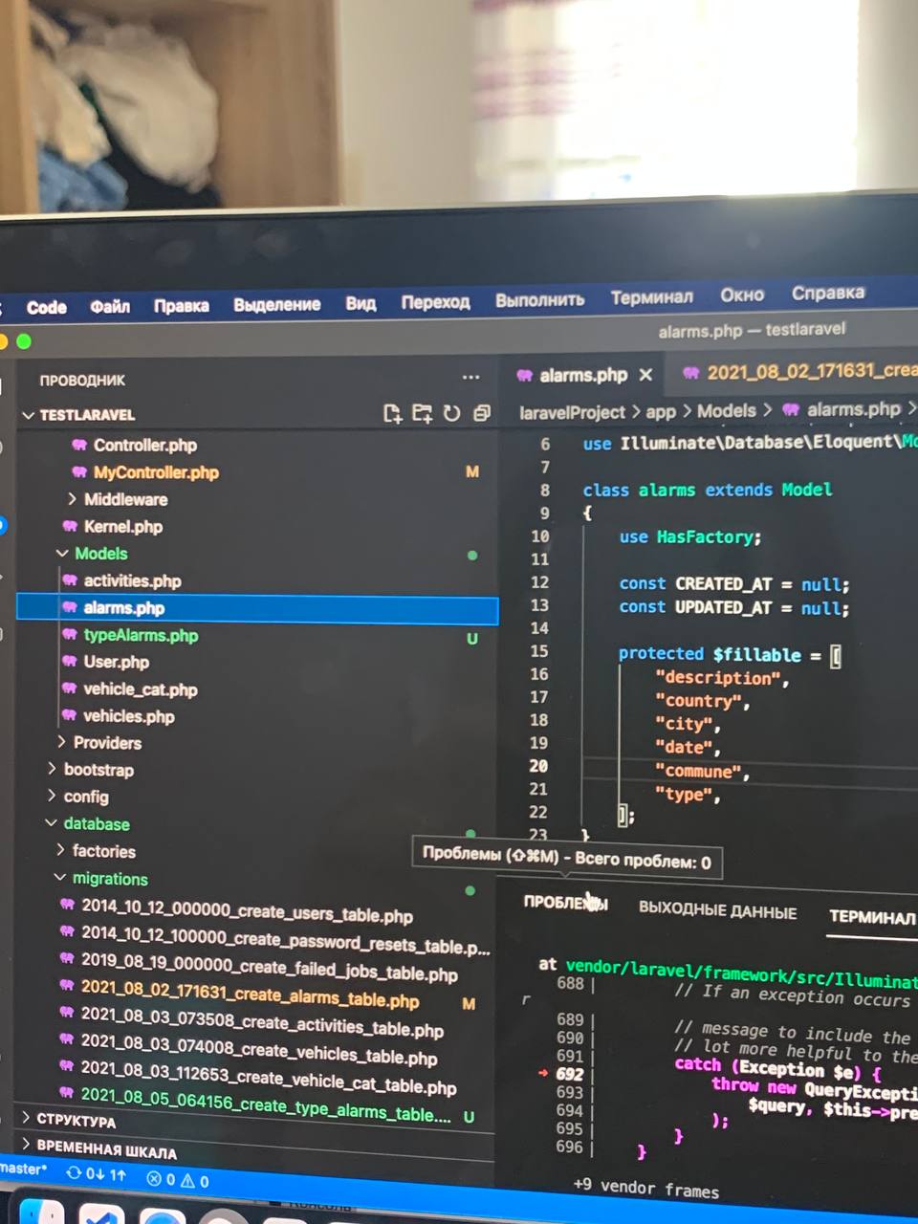The image size is (918, 1224).
Task: Click the master branch indicator
Action: [x=23, y=1169]
